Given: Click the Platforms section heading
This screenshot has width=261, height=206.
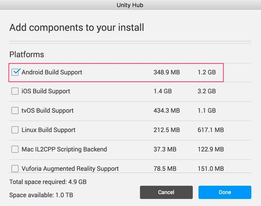Looking at the screenshot, I should pyautogui.click(x=27, y=55).
